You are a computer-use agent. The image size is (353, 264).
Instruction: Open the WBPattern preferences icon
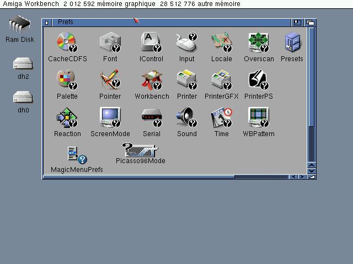(259, 117)
